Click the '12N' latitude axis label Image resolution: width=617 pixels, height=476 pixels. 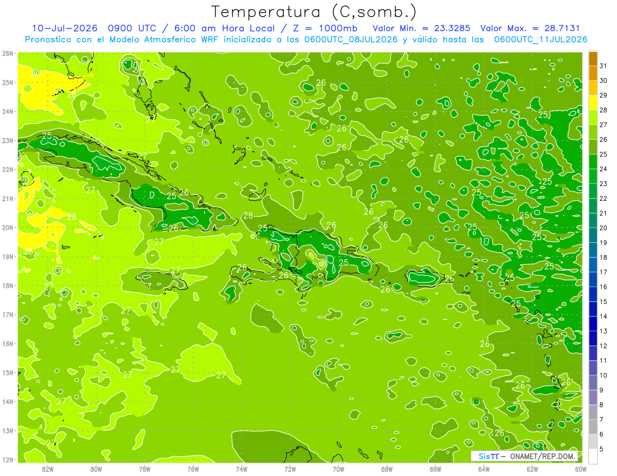click(x=8, y=459)
